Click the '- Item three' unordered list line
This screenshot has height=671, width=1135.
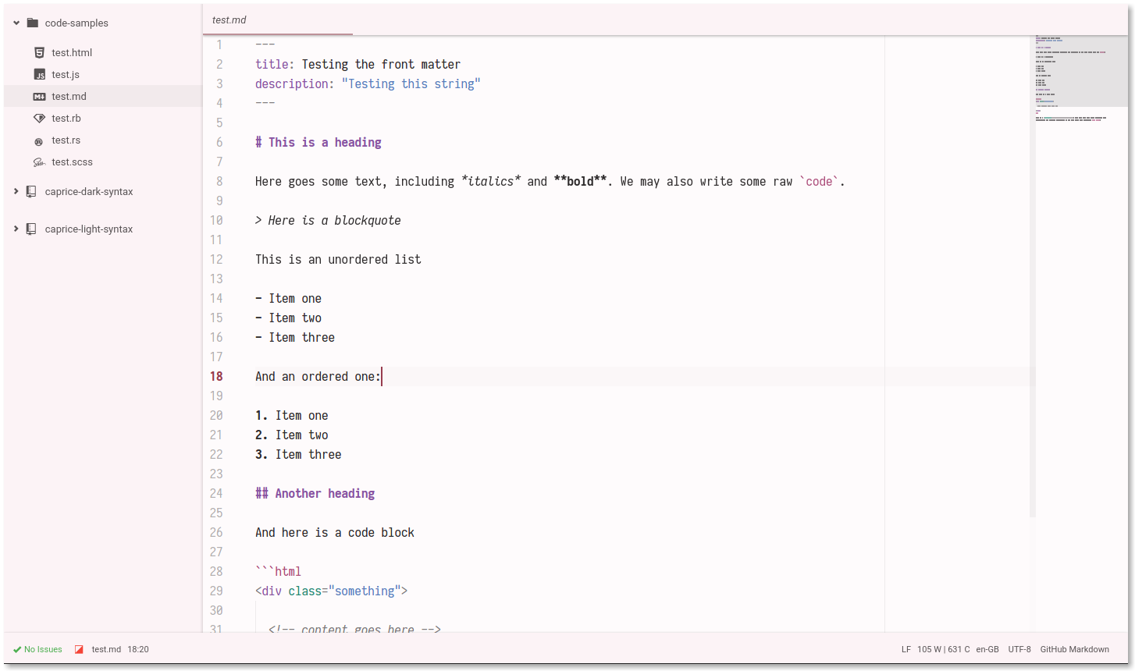pyautogui.click(x=295, y=337)
